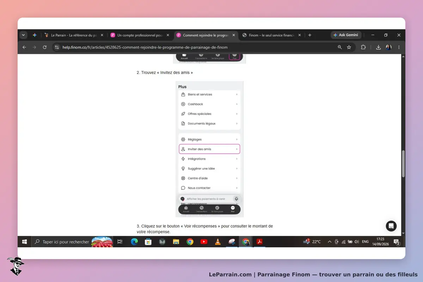Bookmark this page with the star
Image resolution: width=423 pixels, height=282 pixels.
[x=349, y=47]
